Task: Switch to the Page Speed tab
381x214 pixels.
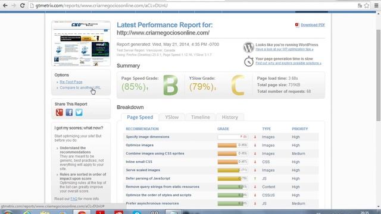Action: (x=140, y=117)
